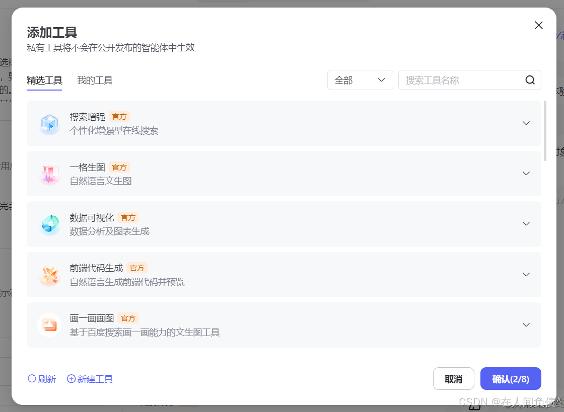Click the 刷新 refresh icon
This screenshot has height=412, width=564.
[x=31, y=379]
